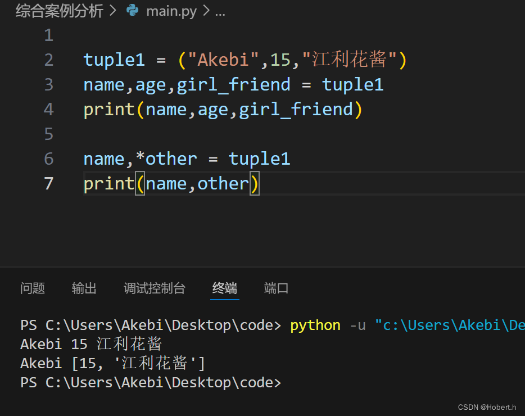Open the main.py breadcrumb item
Viewport: 525px width, 416px height.
pos(171,11)
